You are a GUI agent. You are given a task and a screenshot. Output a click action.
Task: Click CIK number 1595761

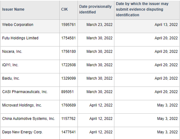69,25
